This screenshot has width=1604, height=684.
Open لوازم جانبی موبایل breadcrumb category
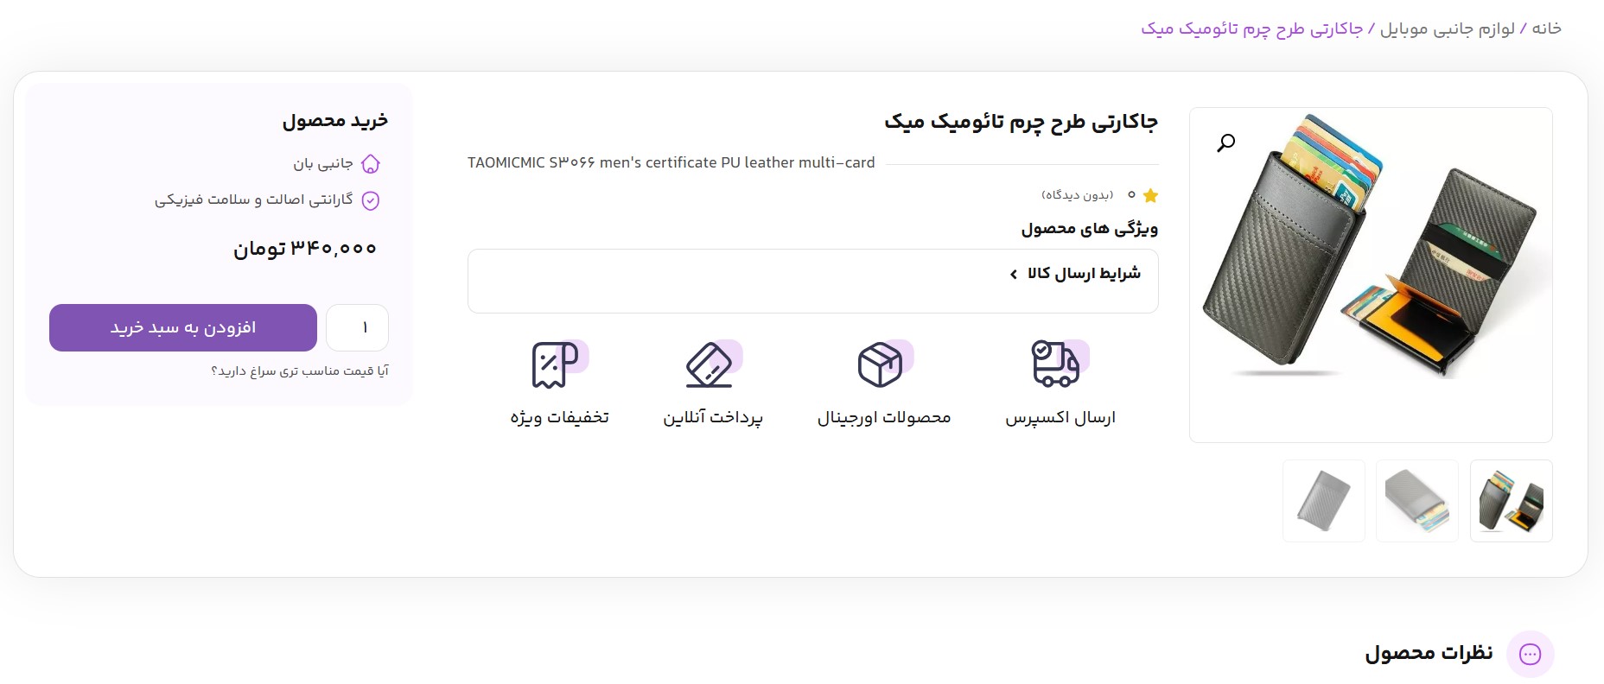1447,28
